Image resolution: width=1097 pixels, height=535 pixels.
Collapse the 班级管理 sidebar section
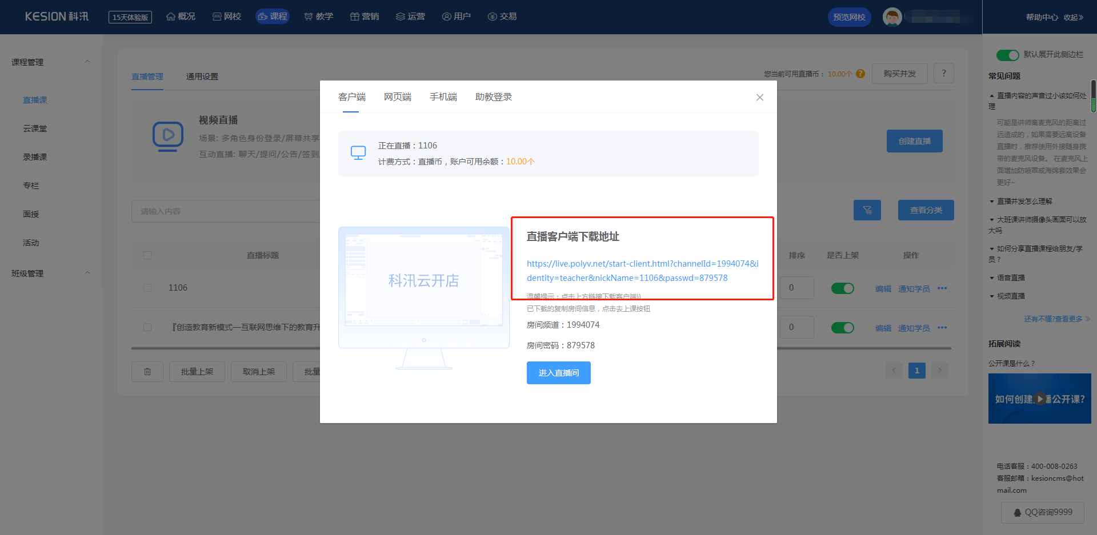[87, 273]
